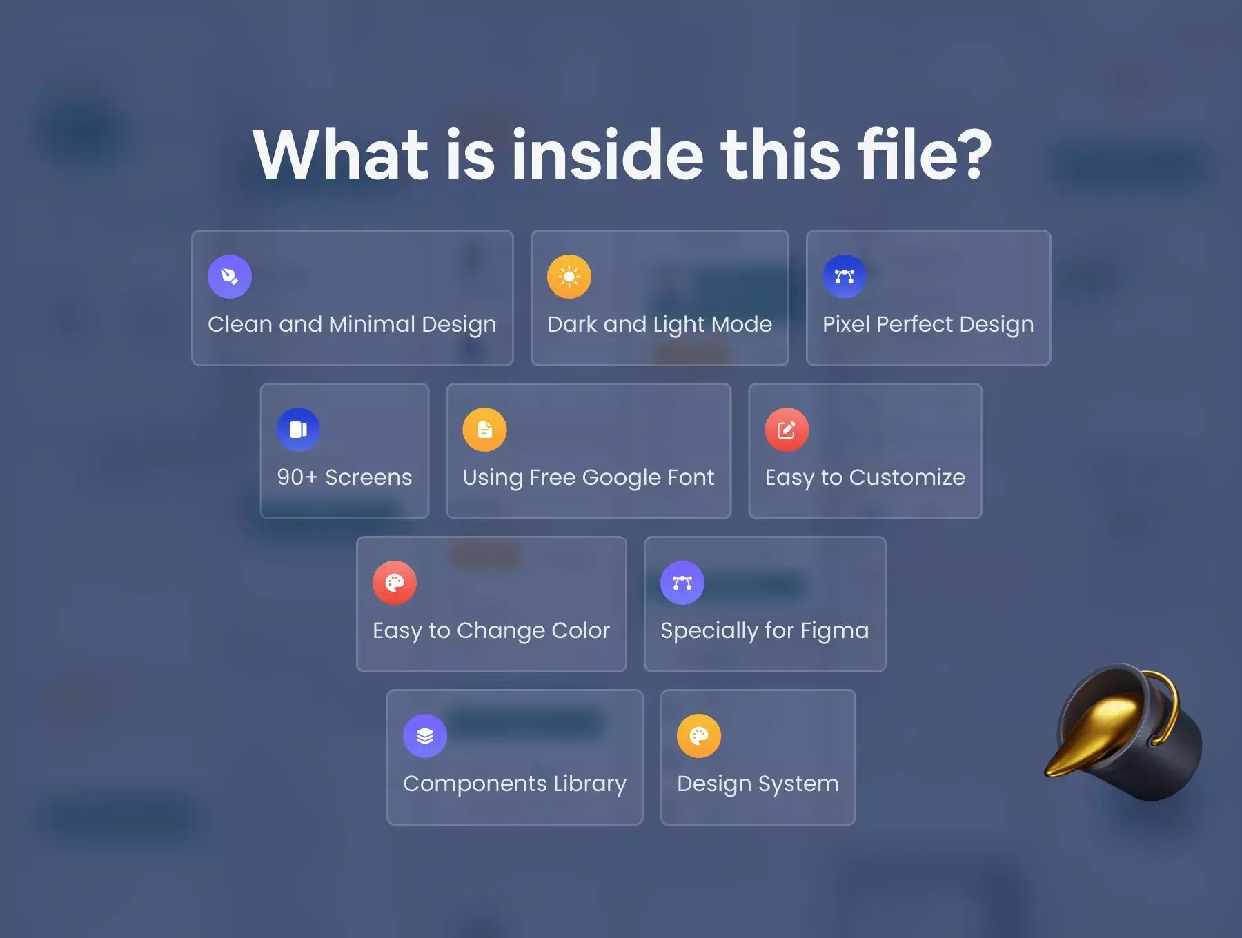The height and width of the screenshot is (938, 1242).
Task: Click the pen nib icon above Clean and Minimal Design
Action: click(230, 277)
